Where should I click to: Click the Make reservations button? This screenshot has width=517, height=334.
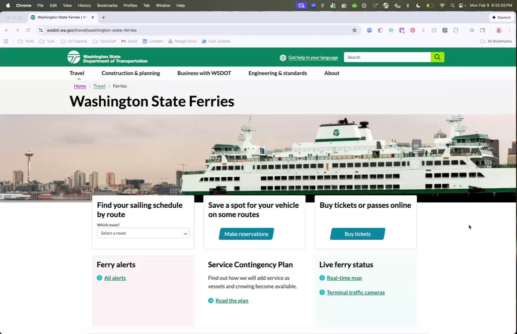pos(246,234)
